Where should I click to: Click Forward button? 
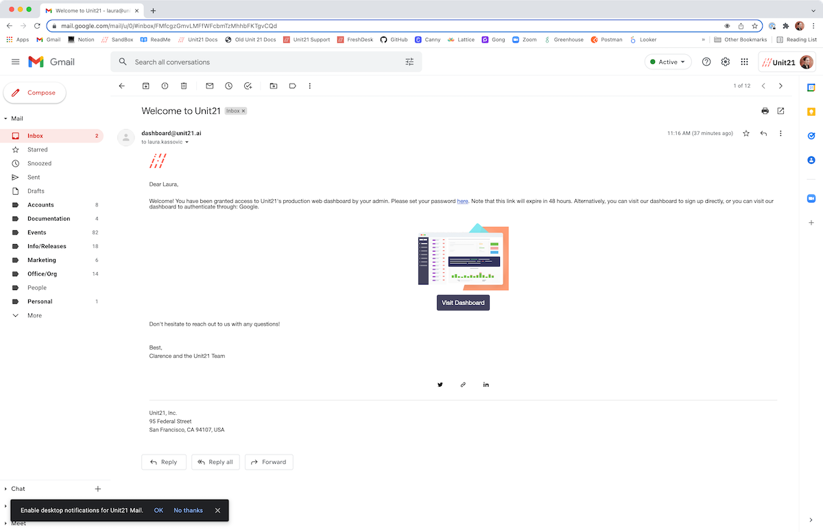[269, 462]
